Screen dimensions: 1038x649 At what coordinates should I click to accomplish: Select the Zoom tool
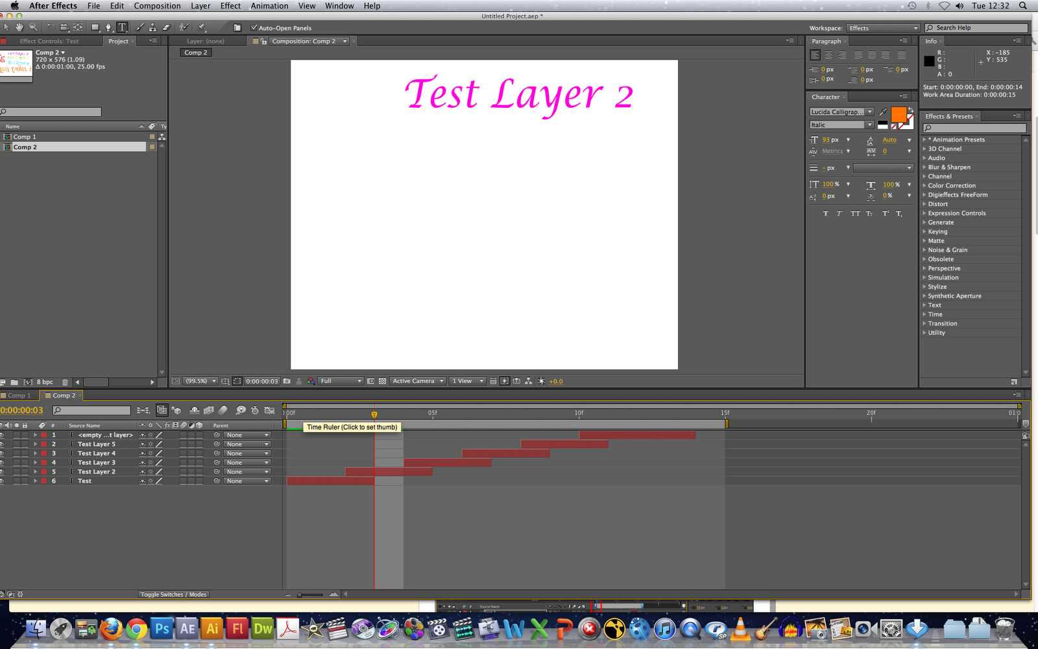[32, 27]
